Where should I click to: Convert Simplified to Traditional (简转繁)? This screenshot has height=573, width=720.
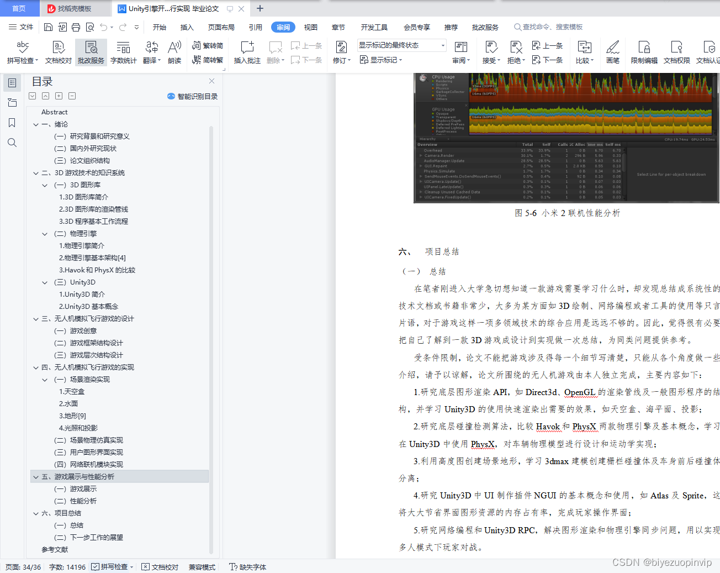pyautogui.click(x=208, y=60)
